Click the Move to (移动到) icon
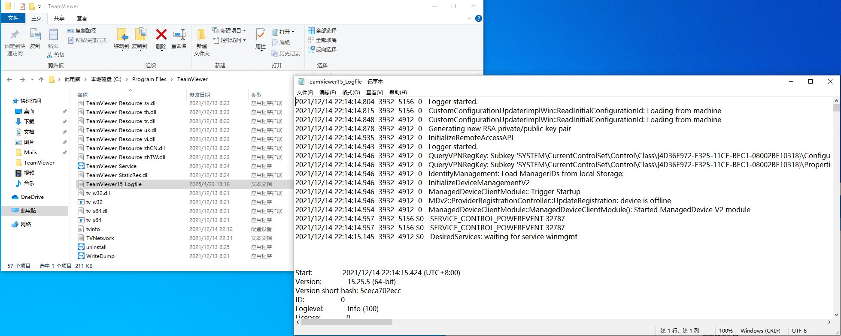The width and height of the screenshot is (841, 336). coord(122,35)
